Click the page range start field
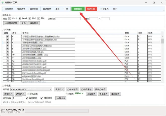This screenshot has height=116, width=166. (94, 19)
